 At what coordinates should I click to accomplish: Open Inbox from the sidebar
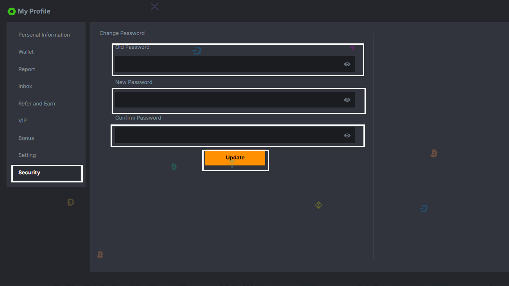(25, 86)
